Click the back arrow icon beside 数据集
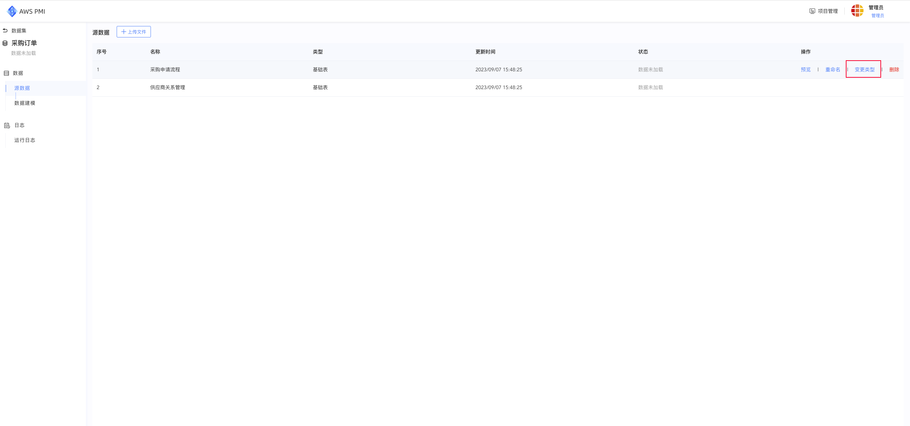Screen dimensions: 910x426 point(5,31)
